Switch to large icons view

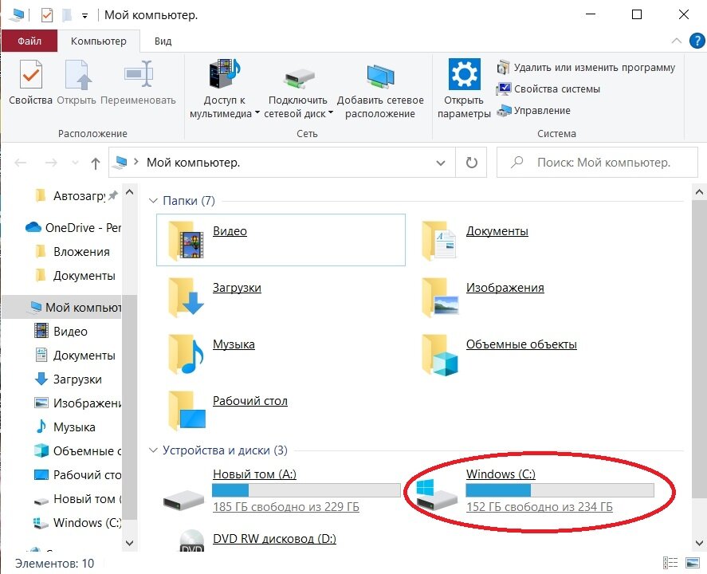pos(692,563)
